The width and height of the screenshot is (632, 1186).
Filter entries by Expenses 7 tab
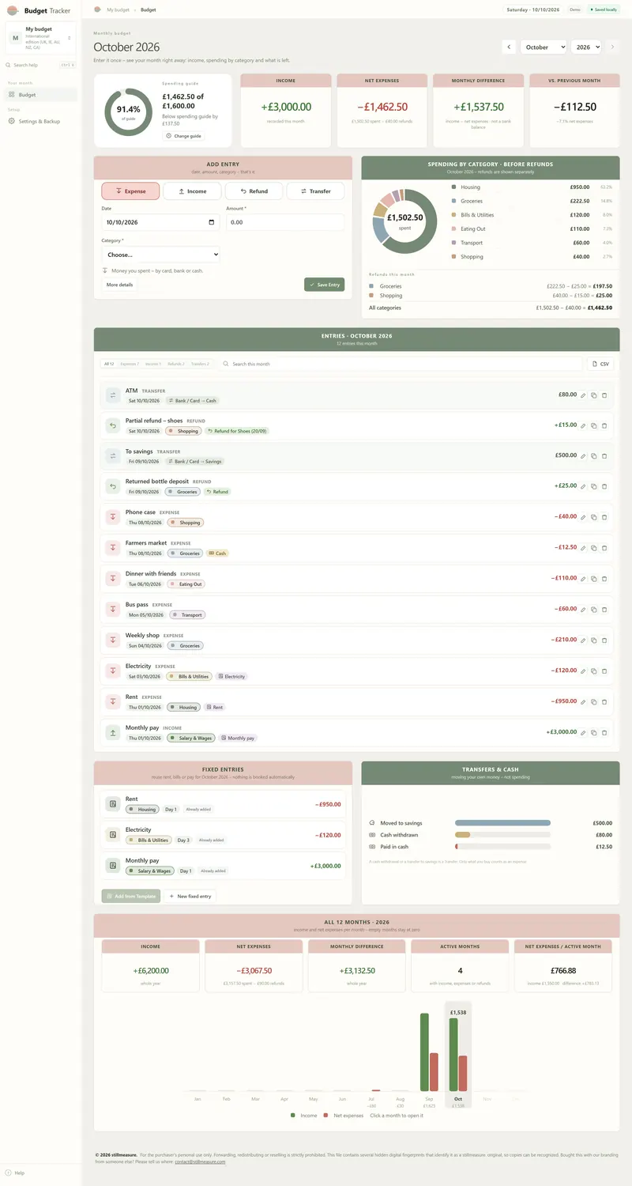pos(130,364)
